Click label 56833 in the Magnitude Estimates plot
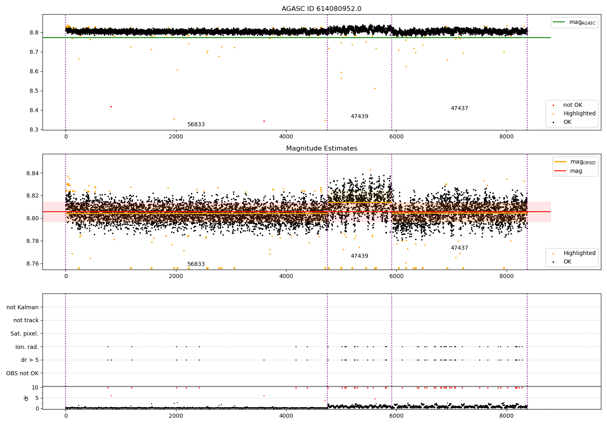607x425 pixels. [x=196, y=264]
